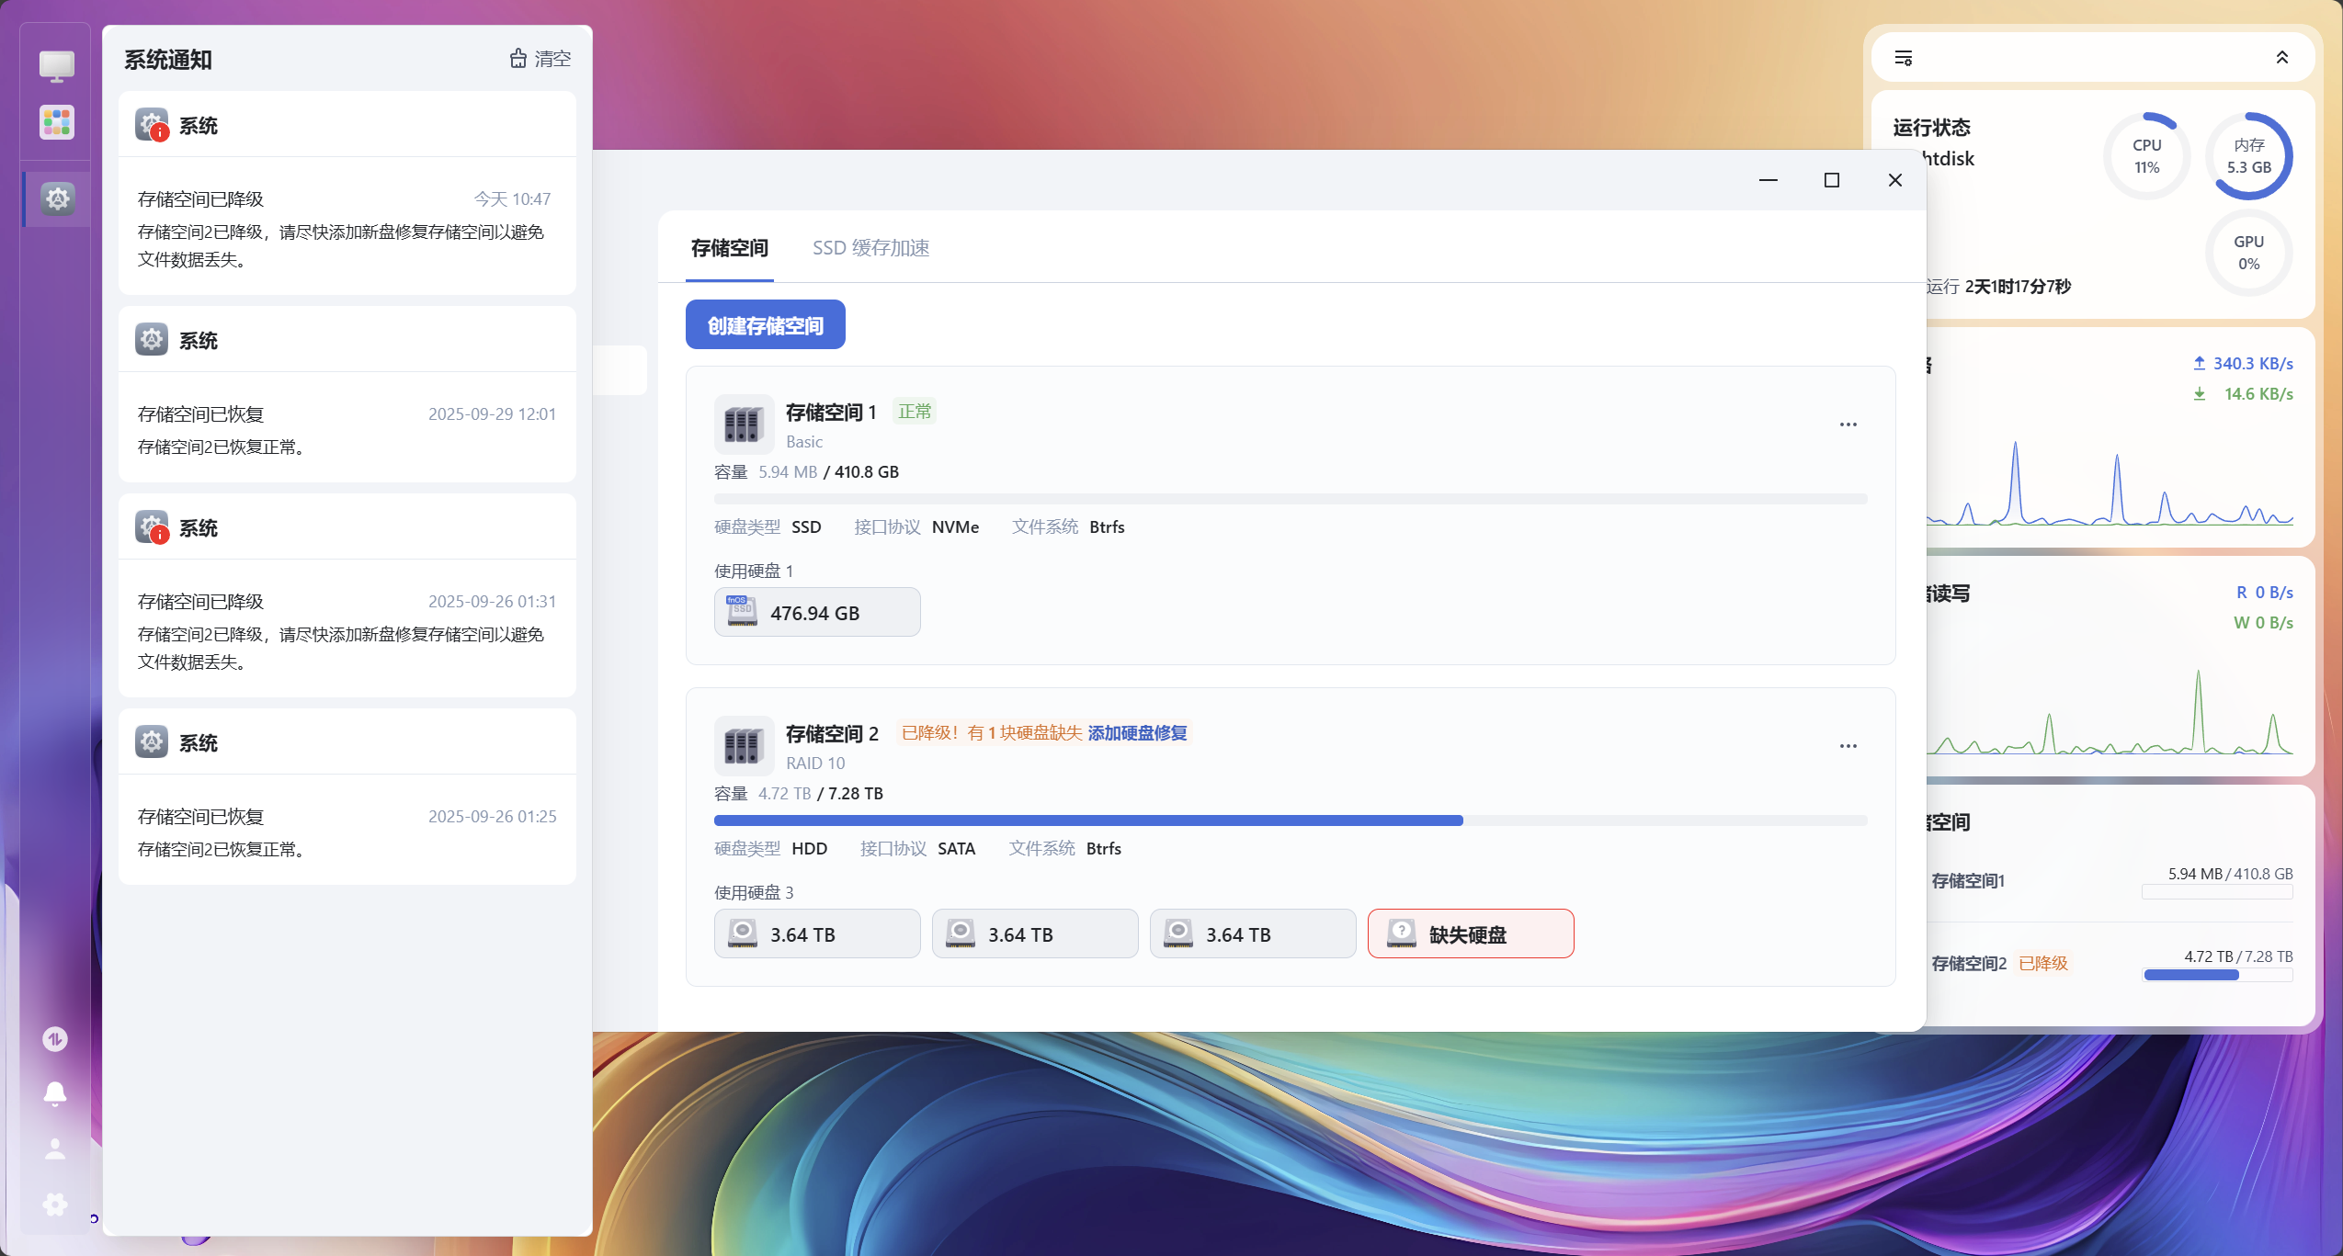Clear all notifications with 清空 button
The width and height of the screenshot is (2343, 1256).
(x=540, y=59)
